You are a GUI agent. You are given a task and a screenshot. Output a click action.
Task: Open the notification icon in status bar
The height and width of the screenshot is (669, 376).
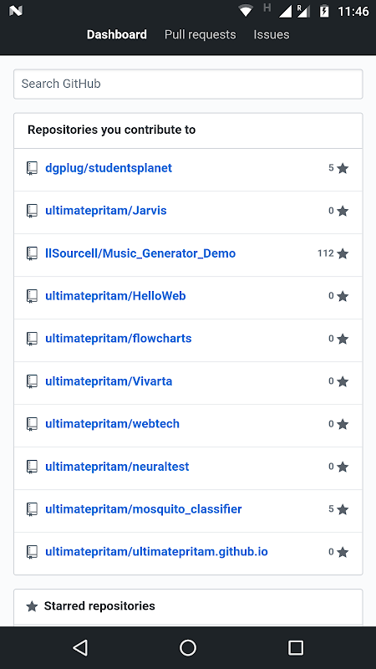(15, 11)
